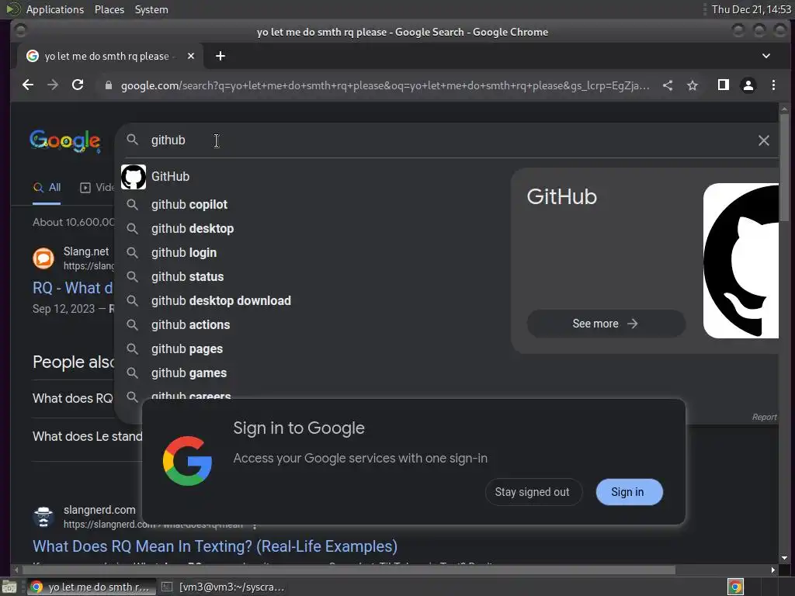Bookmark this page with the star icon
This screenshot has width=795, height=596.
click(x=693, y=85)
